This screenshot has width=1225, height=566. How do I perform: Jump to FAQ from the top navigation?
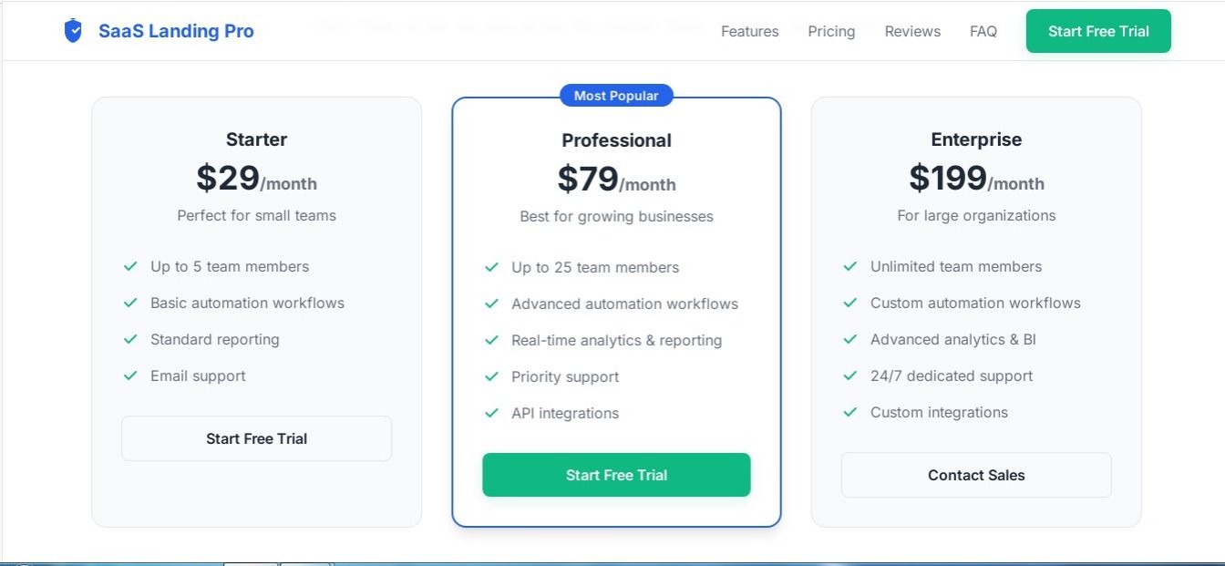coord(983,31)
